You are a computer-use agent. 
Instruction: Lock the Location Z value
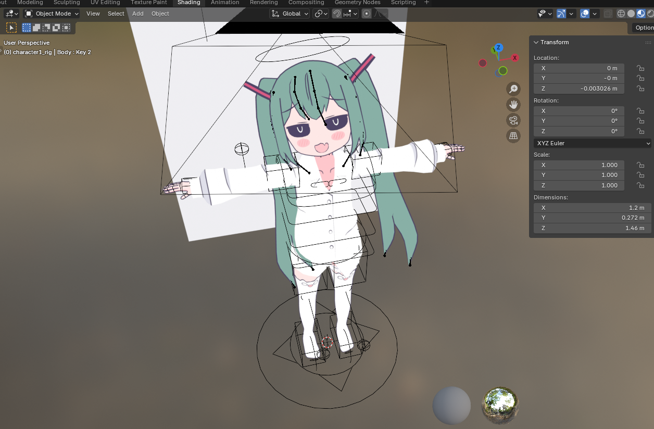tap(640, 89)
